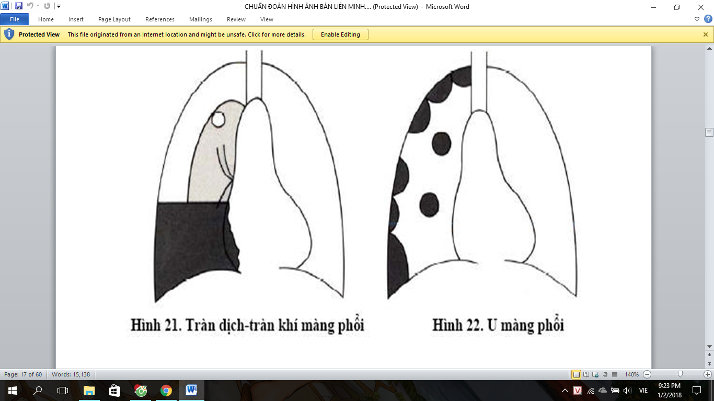The image size is (714, 401).
Task: Click the Next Page browse arrow
Action: [709, 364]
